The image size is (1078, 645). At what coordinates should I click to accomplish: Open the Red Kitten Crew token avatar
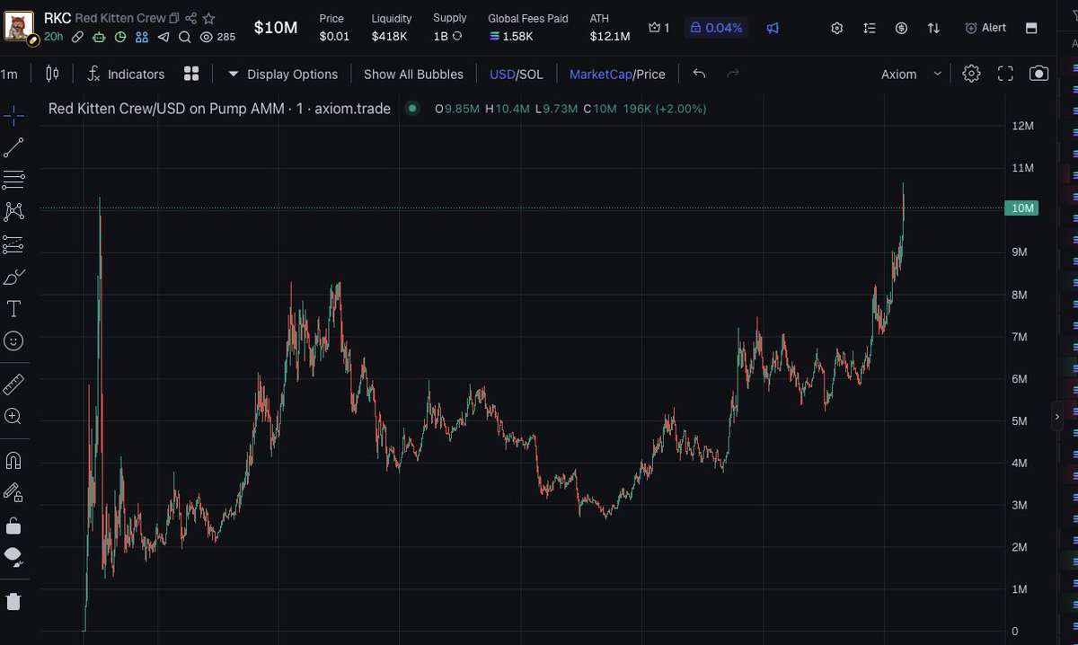coord(19,27)
